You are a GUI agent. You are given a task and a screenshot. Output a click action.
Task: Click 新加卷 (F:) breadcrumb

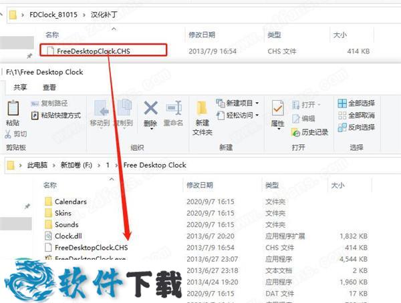(76, 165)
